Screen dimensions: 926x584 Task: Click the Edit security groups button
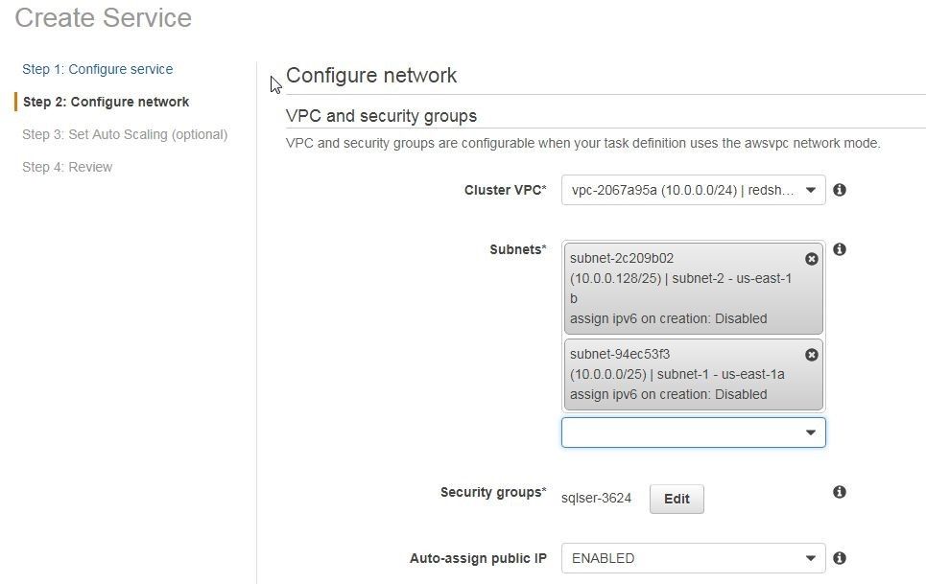point(677,499)
